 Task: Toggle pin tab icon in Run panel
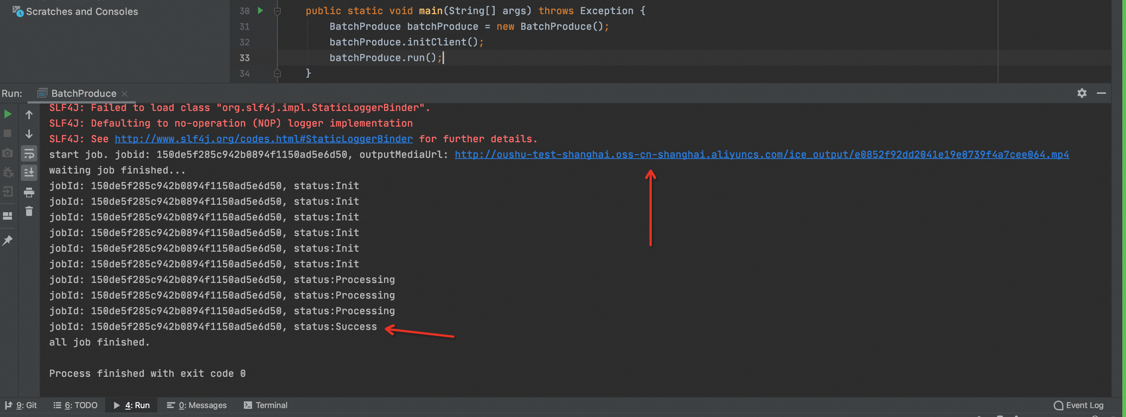pos(8,240)
